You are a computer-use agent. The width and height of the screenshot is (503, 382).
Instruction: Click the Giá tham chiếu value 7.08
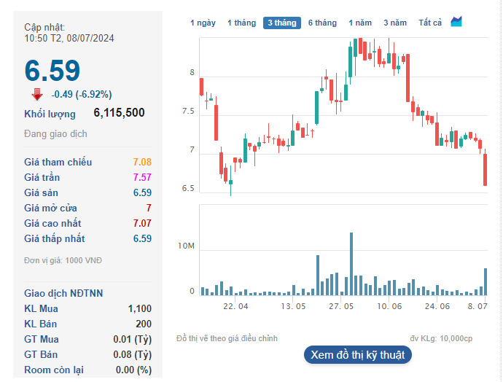142,162
